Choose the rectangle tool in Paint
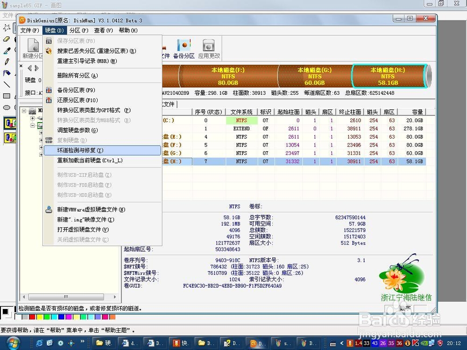Image resolution: width=467 pixels, height=350 pixels. (x=7, y=96)
